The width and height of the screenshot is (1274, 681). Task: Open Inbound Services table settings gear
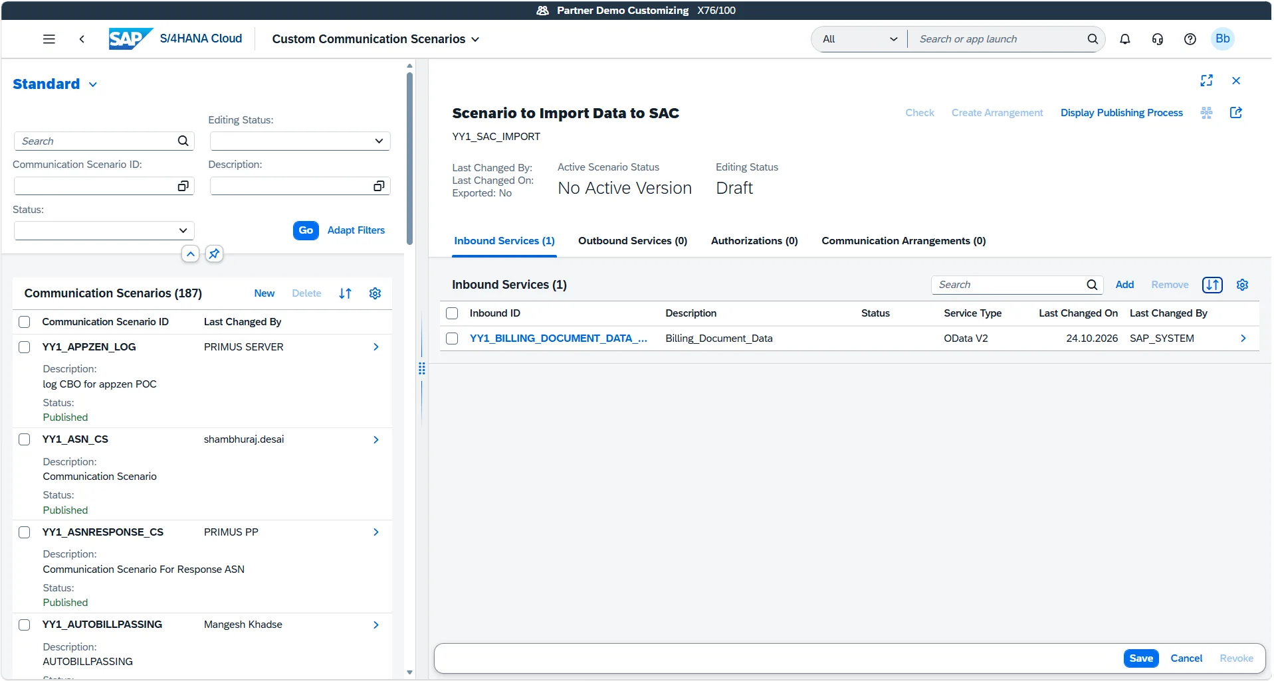(x=1242, y=285)
